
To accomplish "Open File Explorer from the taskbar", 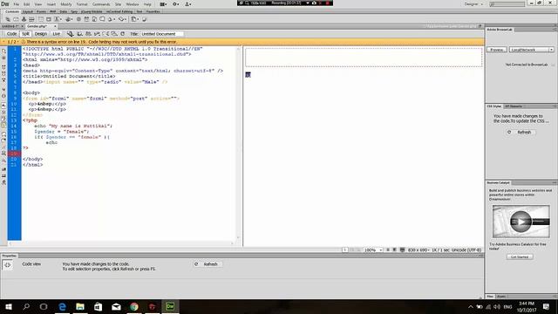I will point(80,306).
